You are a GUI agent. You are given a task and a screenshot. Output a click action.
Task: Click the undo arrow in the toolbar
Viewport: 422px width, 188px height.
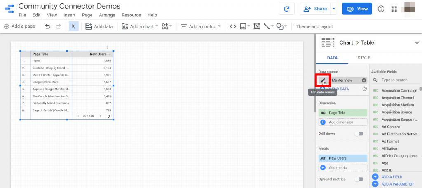tap(48, 26)
